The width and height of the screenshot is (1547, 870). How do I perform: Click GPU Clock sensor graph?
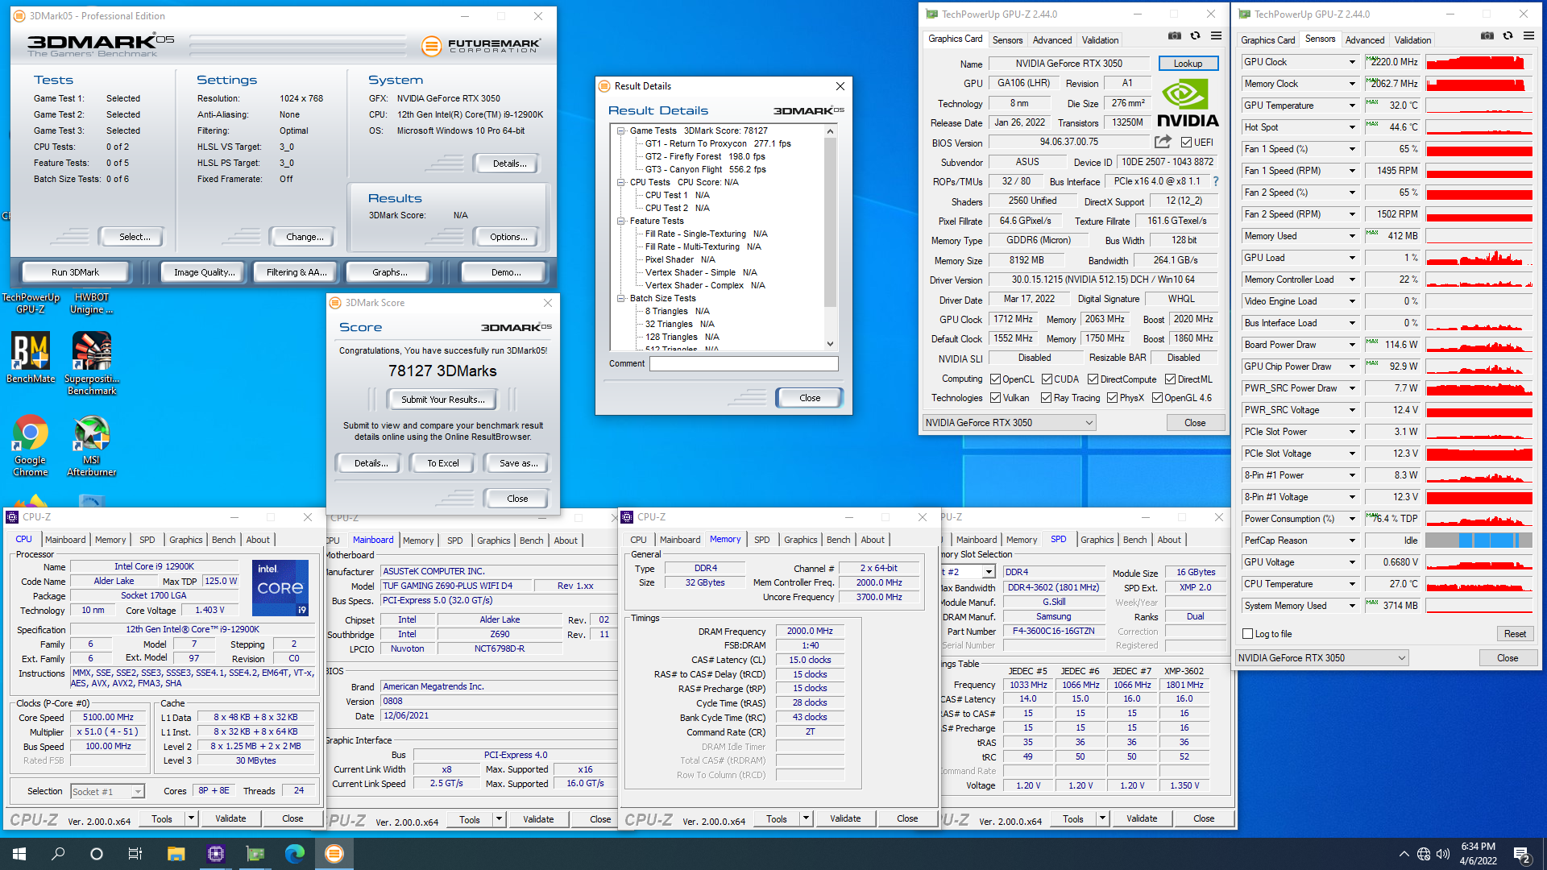[1479, 62]
